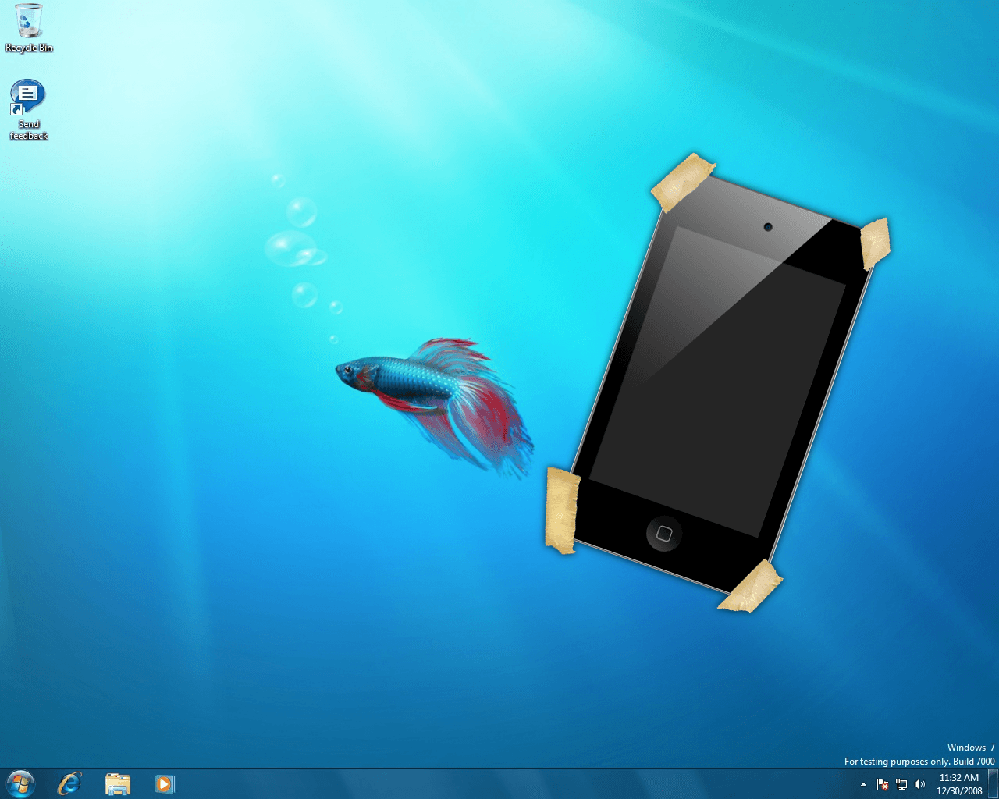Open the volume speaker icon
This screenshot has height=799, width=999.
tap(919, 784)
